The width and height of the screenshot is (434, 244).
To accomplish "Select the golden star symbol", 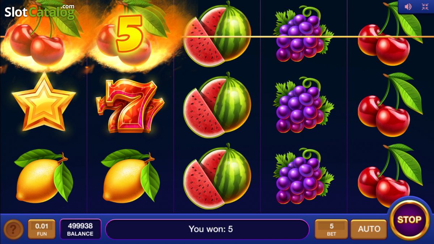I will [x=44, y=102].
